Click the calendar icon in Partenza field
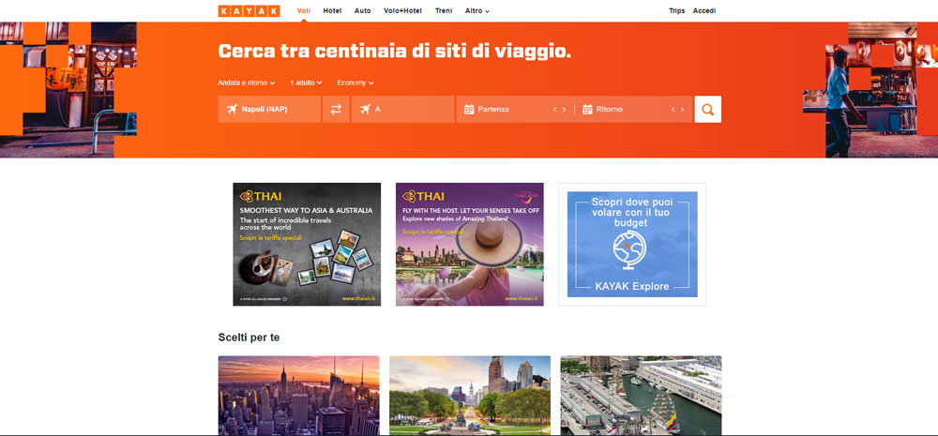938x436 pixels. click(x=469, y=110)
